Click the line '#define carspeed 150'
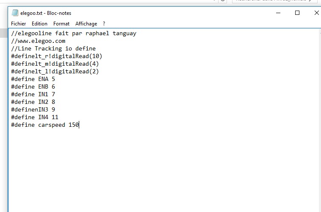Viewport: 321px width, 212px height. [45, 125]
